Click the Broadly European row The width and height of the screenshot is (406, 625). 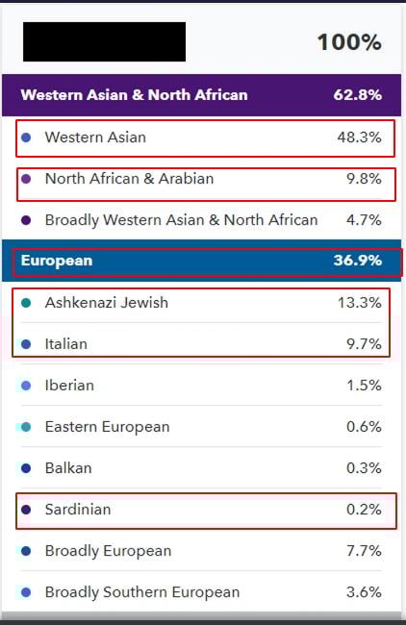coord(201,551)
